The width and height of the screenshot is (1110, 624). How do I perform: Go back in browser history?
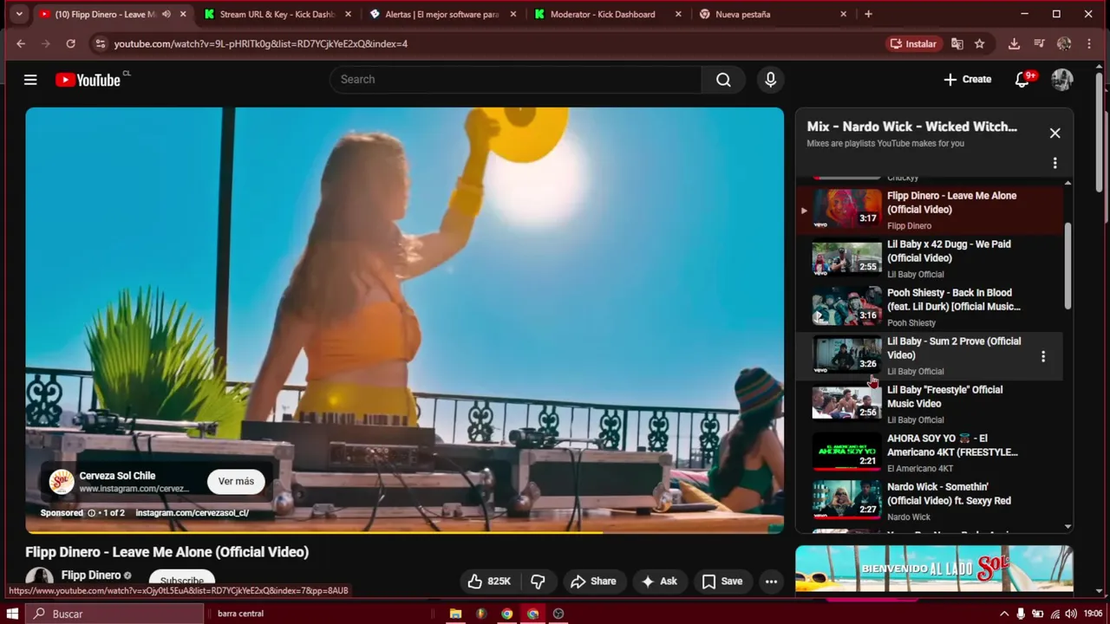point(21,44)
